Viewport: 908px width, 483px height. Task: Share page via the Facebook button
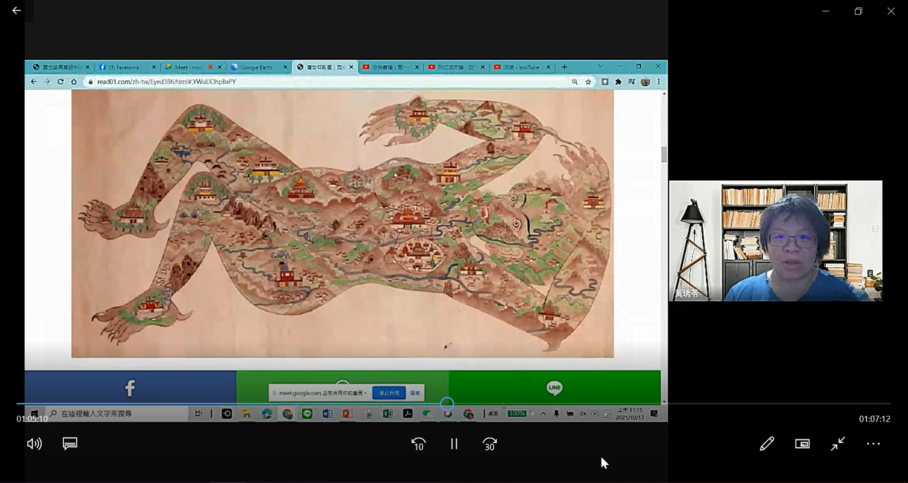pyautogui.click(x=130, y=387)
